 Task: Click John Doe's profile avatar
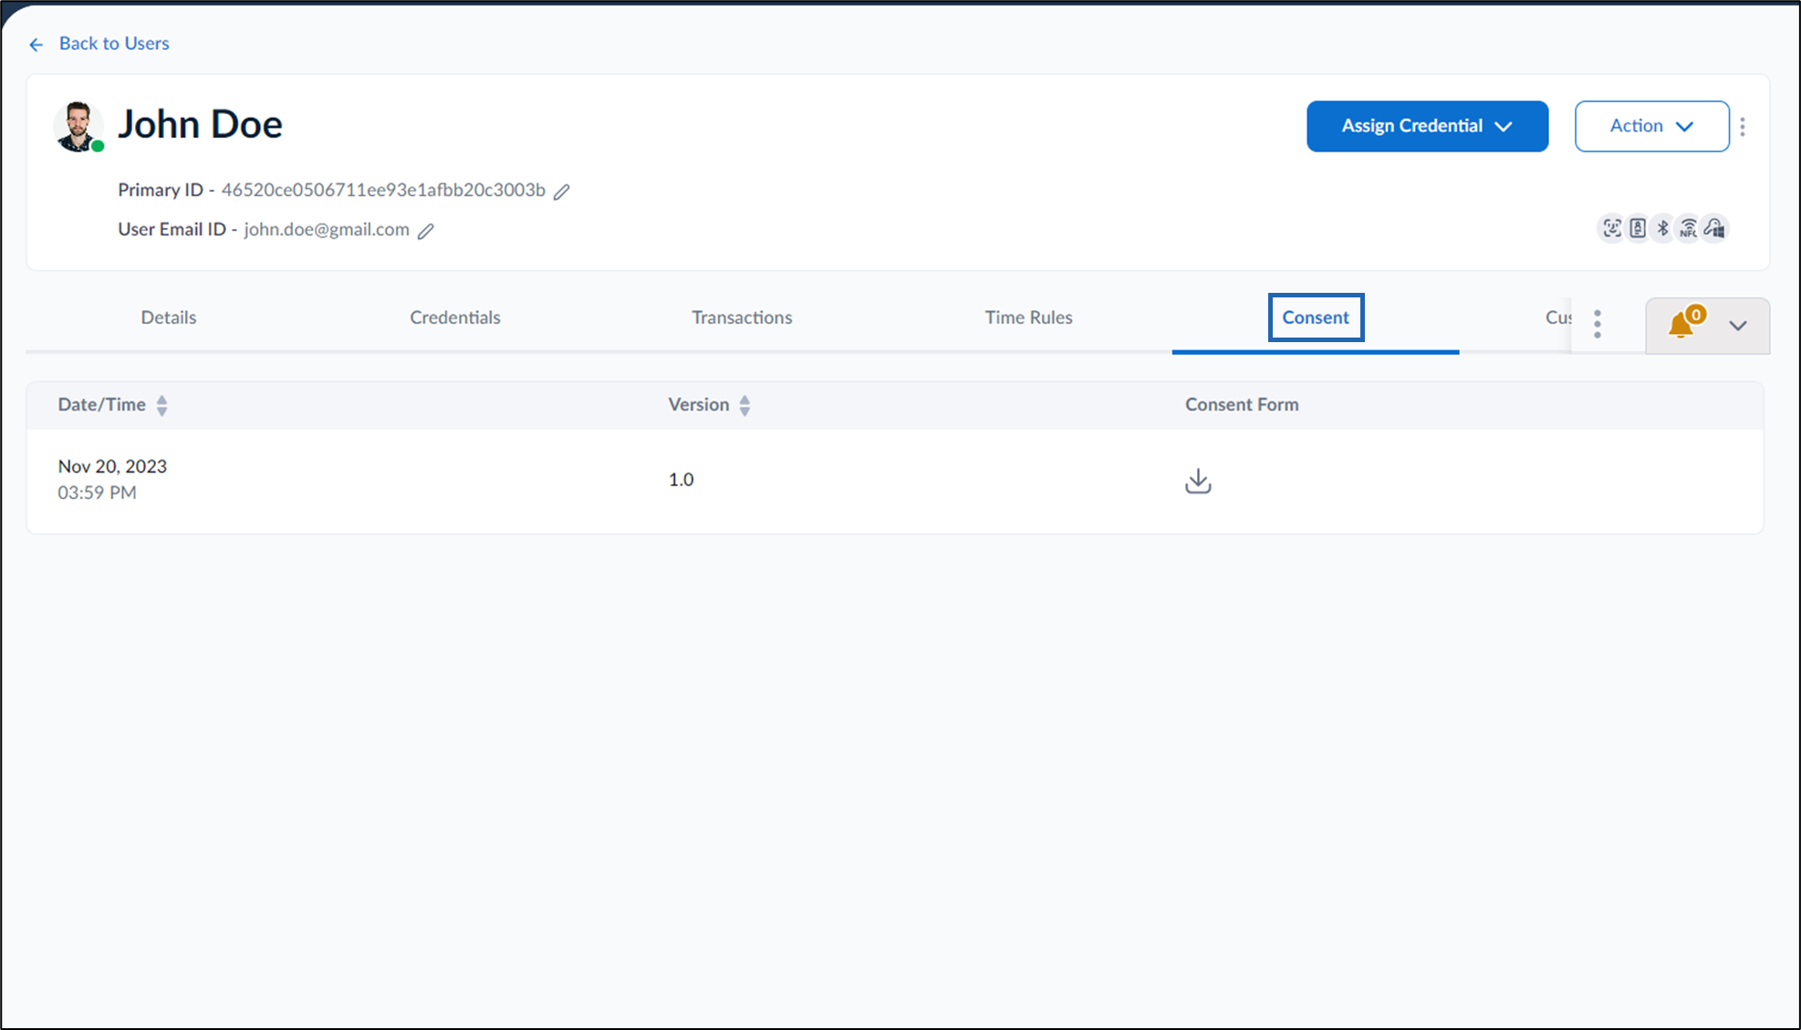tap(78, 127)
